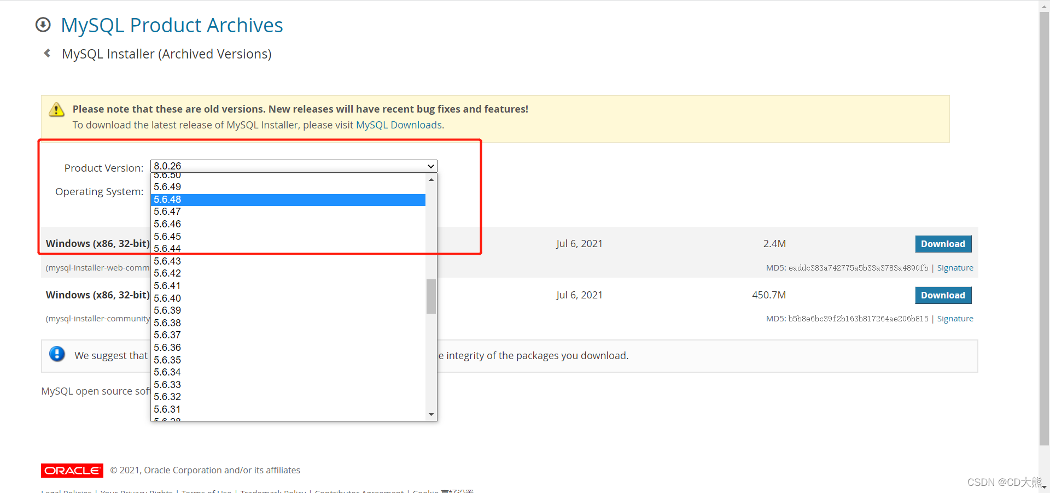1050x493 pixels.
Task: Choose version 5.6.45 in the dropdown
Action: pyautogui.click(x=288, y=237)
